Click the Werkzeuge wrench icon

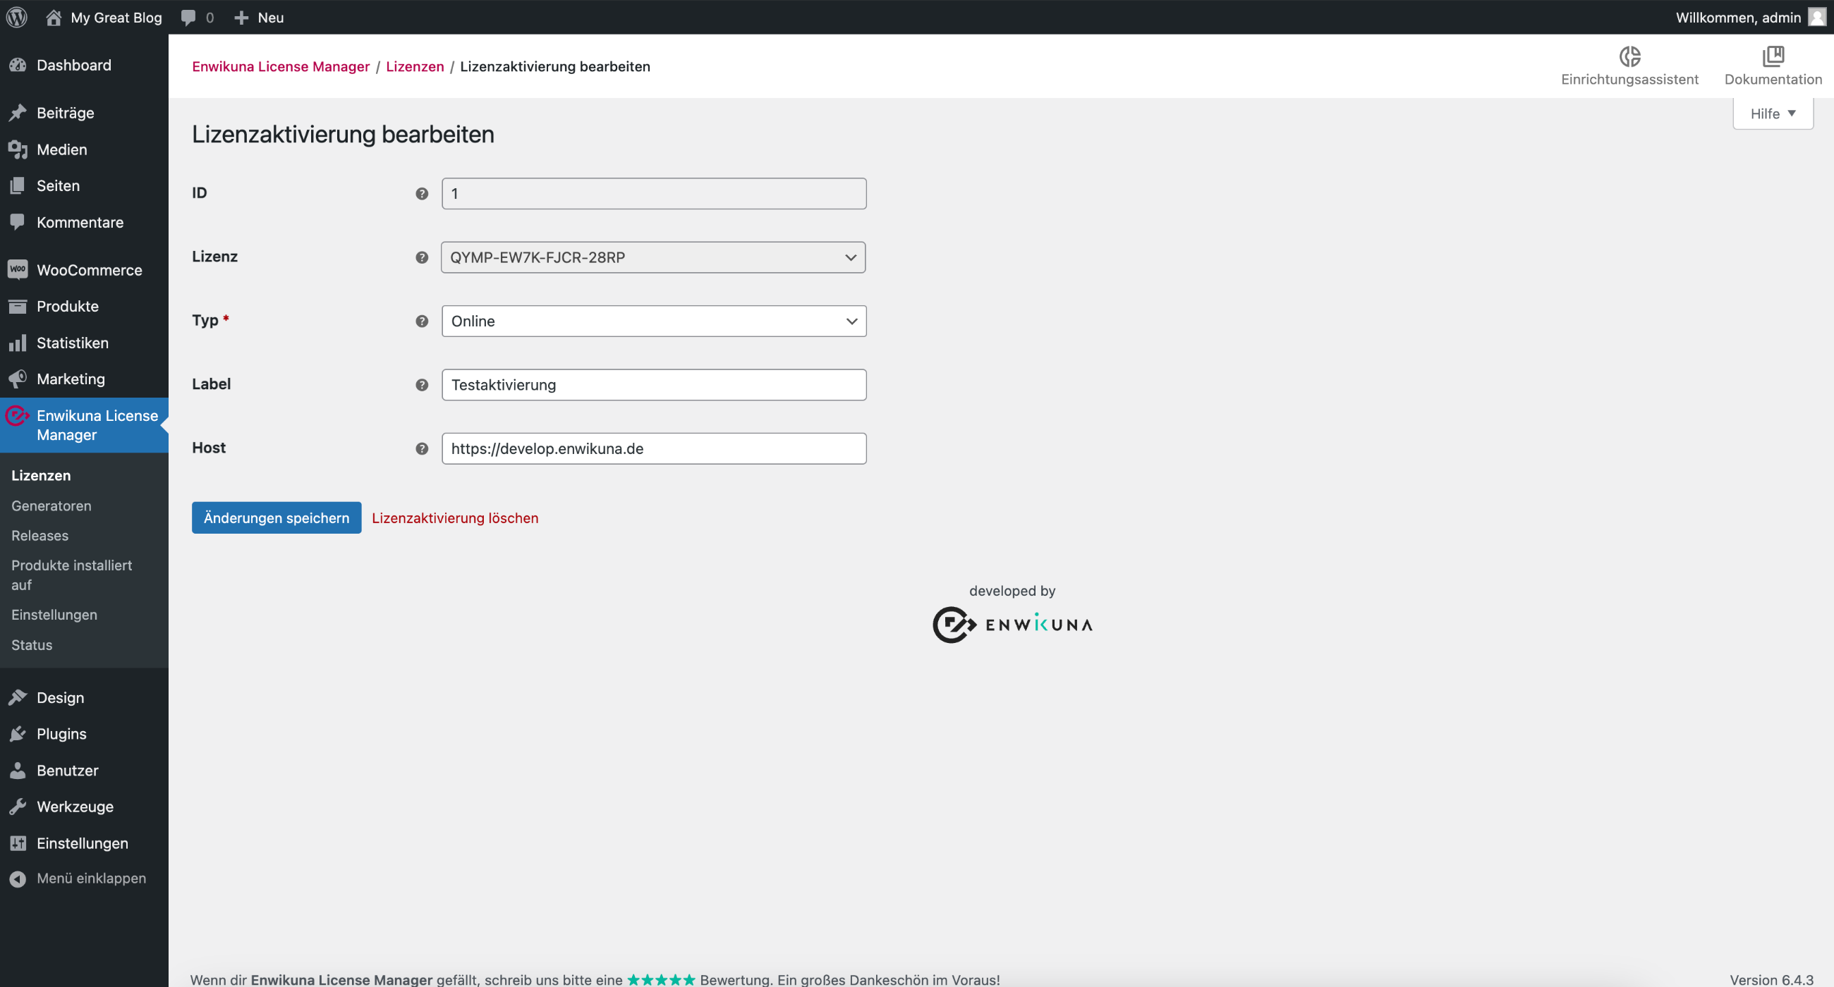click(18, 807)
